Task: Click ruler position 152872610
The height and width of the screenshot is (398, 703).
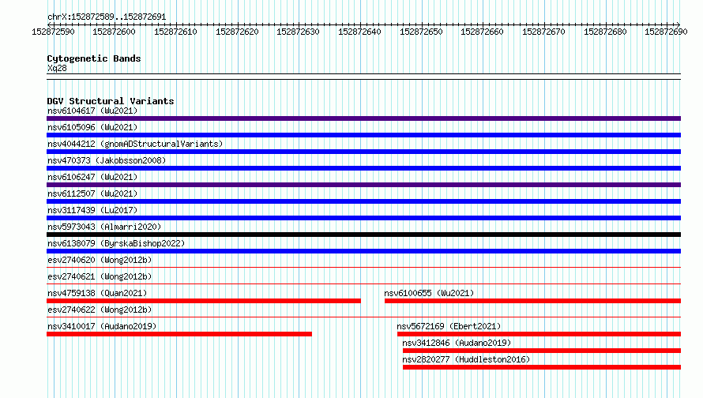Action: 175,32
